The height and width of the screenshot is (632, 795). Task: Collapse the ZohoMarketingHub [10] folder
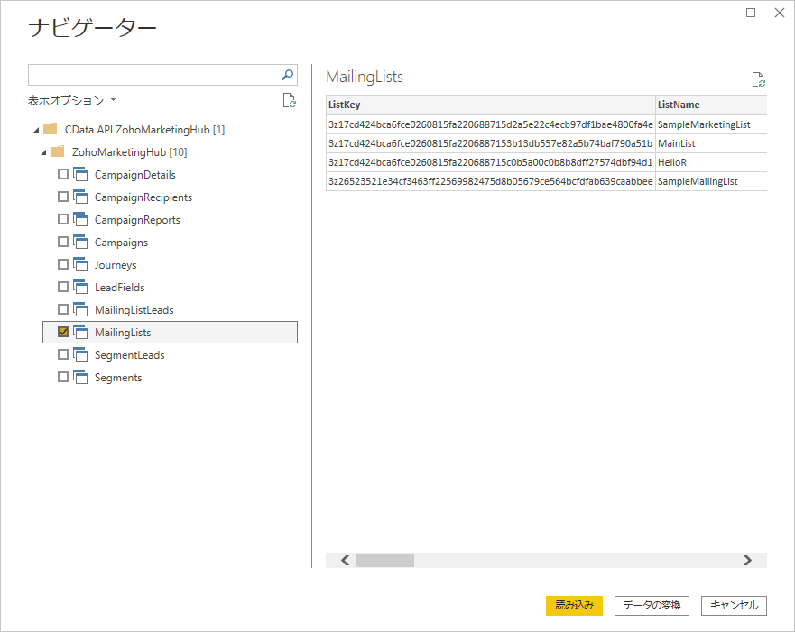point(43,152)
